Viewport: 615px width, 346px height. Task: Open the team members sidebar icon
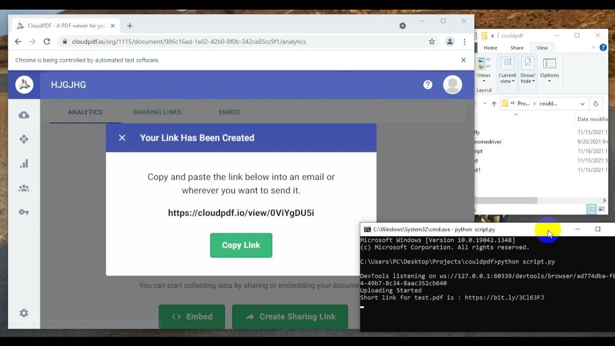[x=24, y=188]
